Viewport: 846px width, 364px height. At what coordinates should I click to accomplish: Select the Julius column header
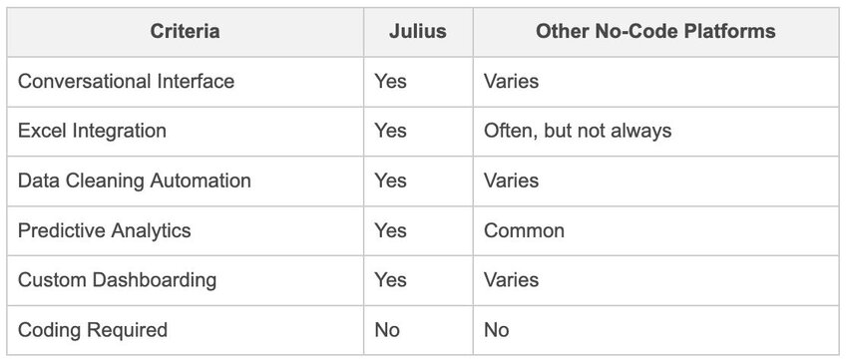(418, 32)
